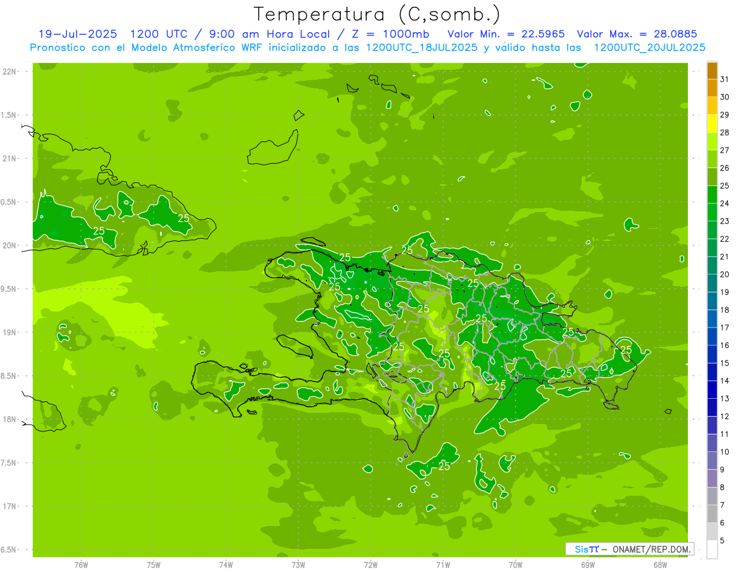The height and width of the screenshot is (573, 741).
Task: Click the "76W" longitude label
Action: [x=81, y=564]
